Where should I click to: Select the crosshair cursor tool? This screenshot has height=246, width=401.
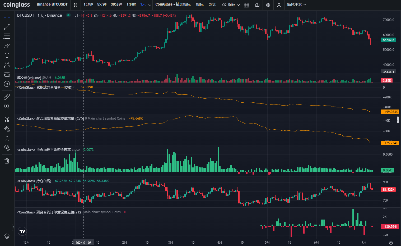coord(7,17)
